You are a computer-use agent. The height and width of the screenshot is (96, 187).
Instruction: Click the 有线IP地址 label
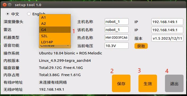coord(13,82)
